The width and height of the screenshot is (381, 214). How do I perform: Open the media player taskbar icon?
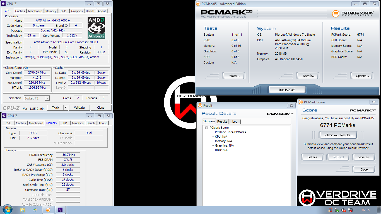click(x=35, y=210)
